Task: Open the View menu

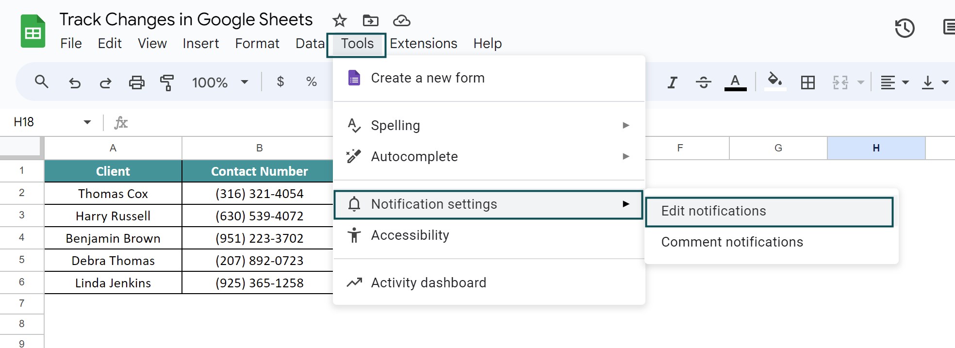Action: point(152,44)
